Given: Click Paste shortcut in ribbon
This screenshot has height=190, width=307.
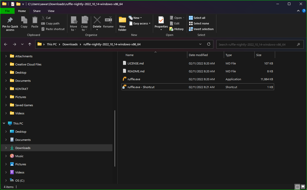Looking at the screenshot, I should click(x=53, y=29).
